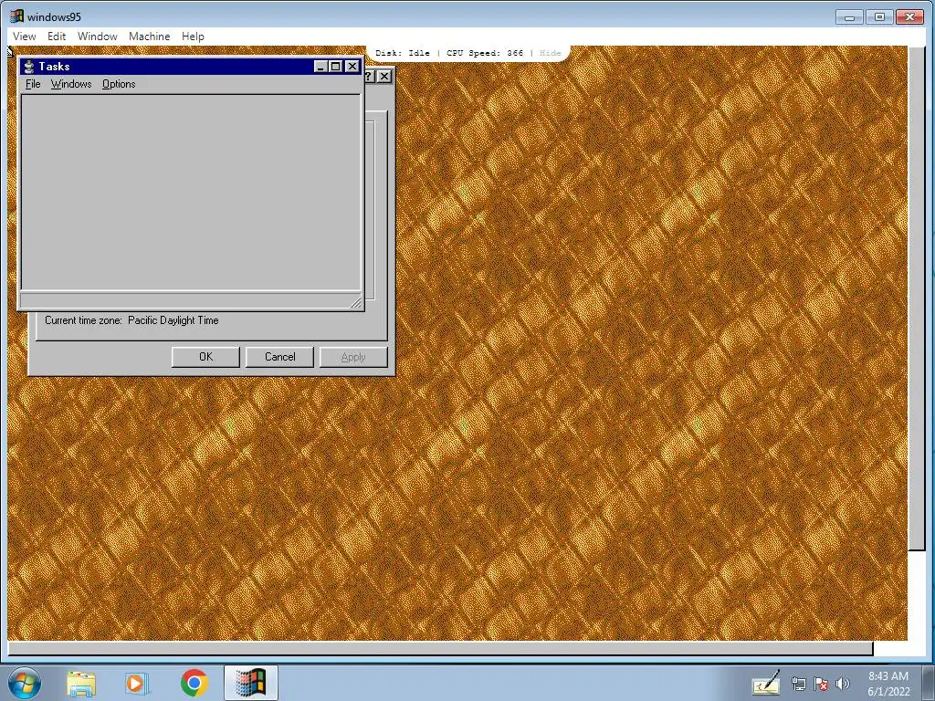Click the question mark help button of dialog
Image resolution: width=935 pixels, height=701 pixels.
pos(370,77)
